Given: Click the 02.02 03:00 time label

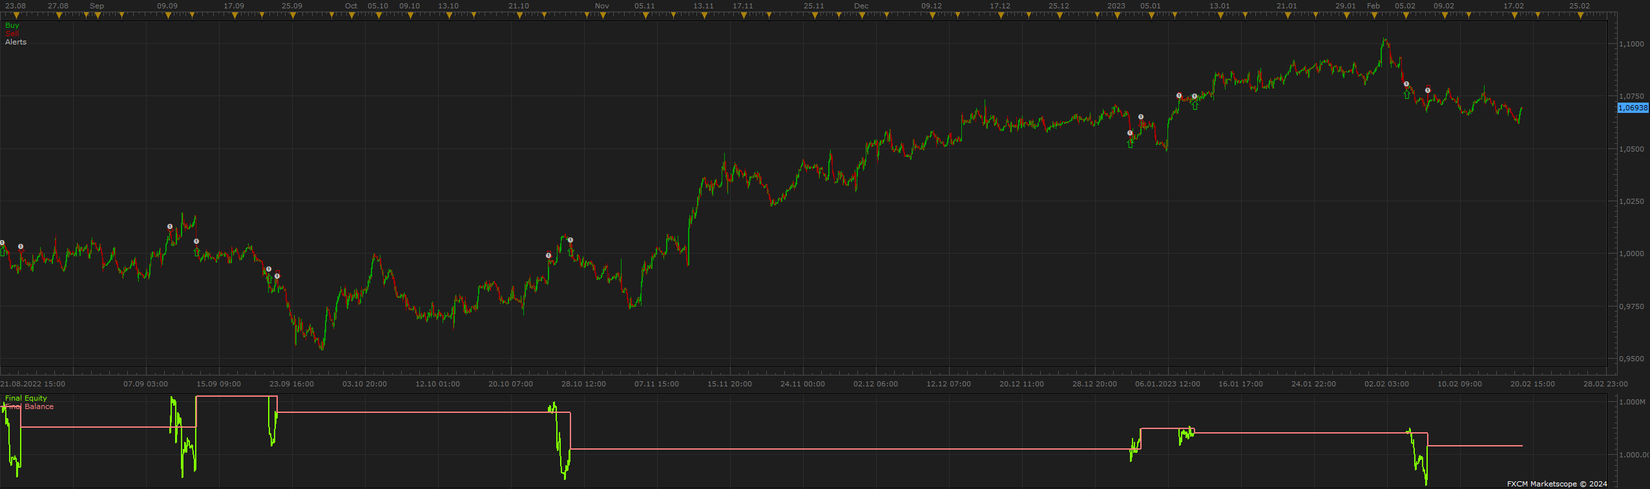Looking at the screenshot, I should click(1386, 384).
